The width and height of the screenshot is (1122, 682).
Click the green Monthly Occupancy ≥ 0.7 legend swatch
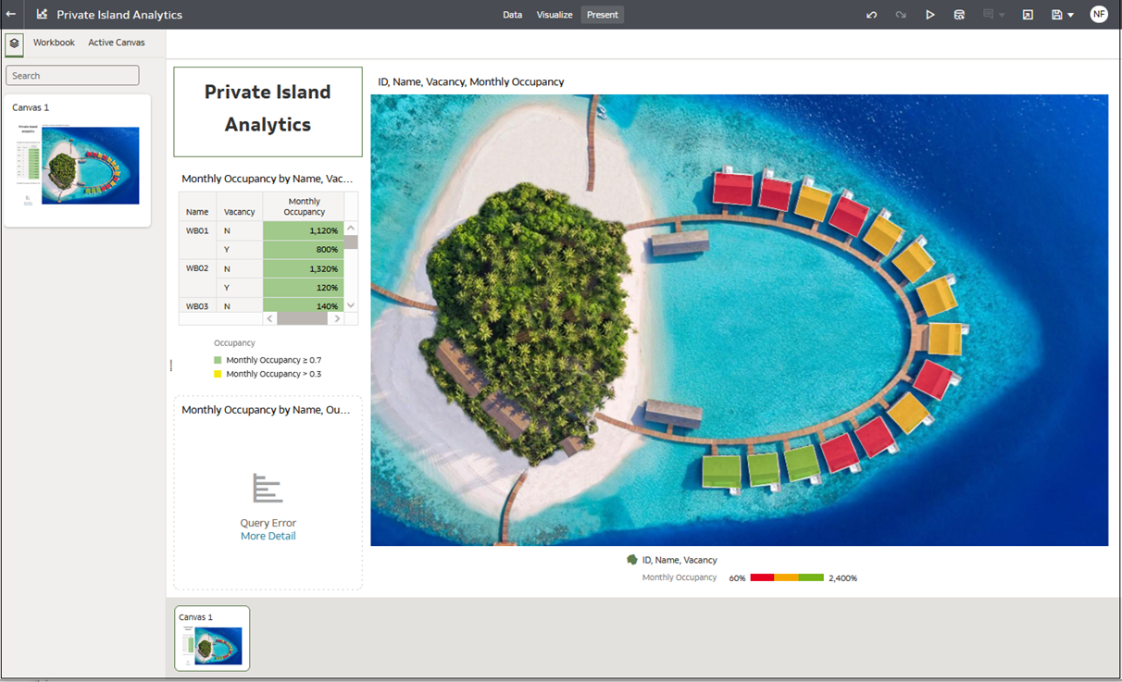(x=218, y=360)
